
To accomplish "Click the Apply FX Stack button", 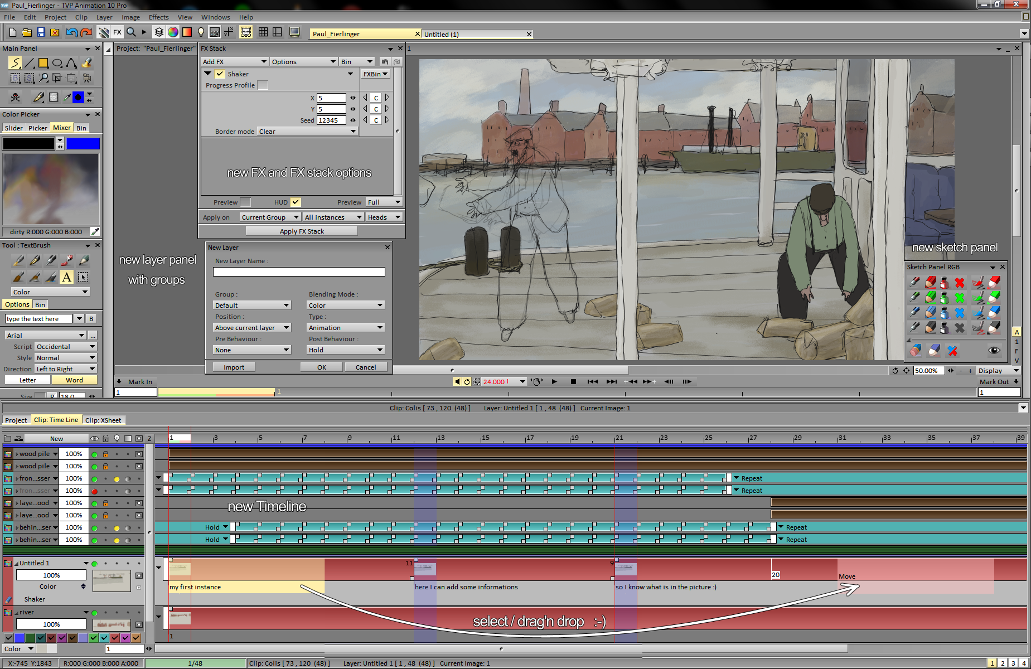I will coord(302,231).
